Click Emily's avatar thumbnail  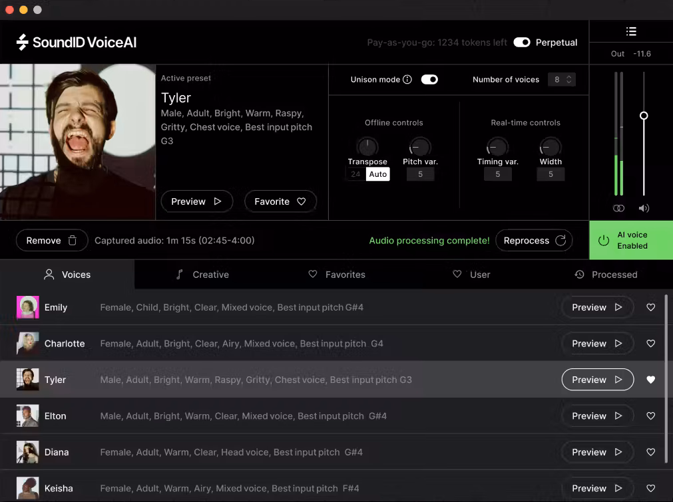[27, 307]
